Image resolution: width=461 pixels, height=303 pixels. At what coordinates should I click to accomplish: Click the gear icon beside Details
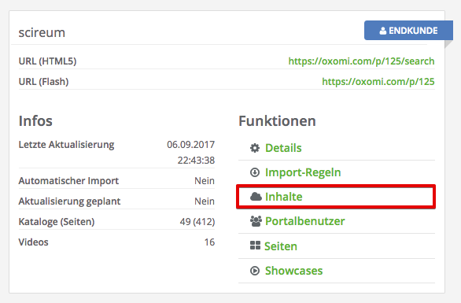click(255, 148)
